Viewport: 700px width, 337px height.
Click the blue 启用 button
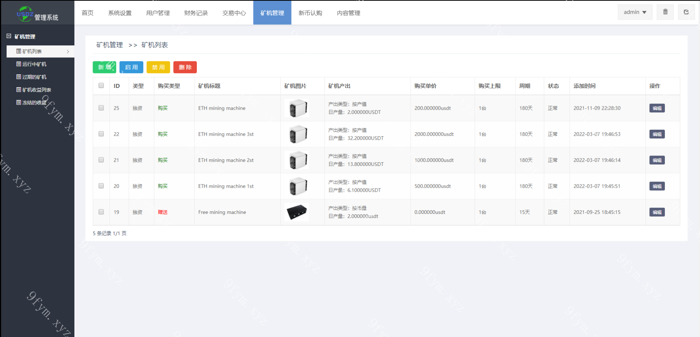tap(131, 67)
